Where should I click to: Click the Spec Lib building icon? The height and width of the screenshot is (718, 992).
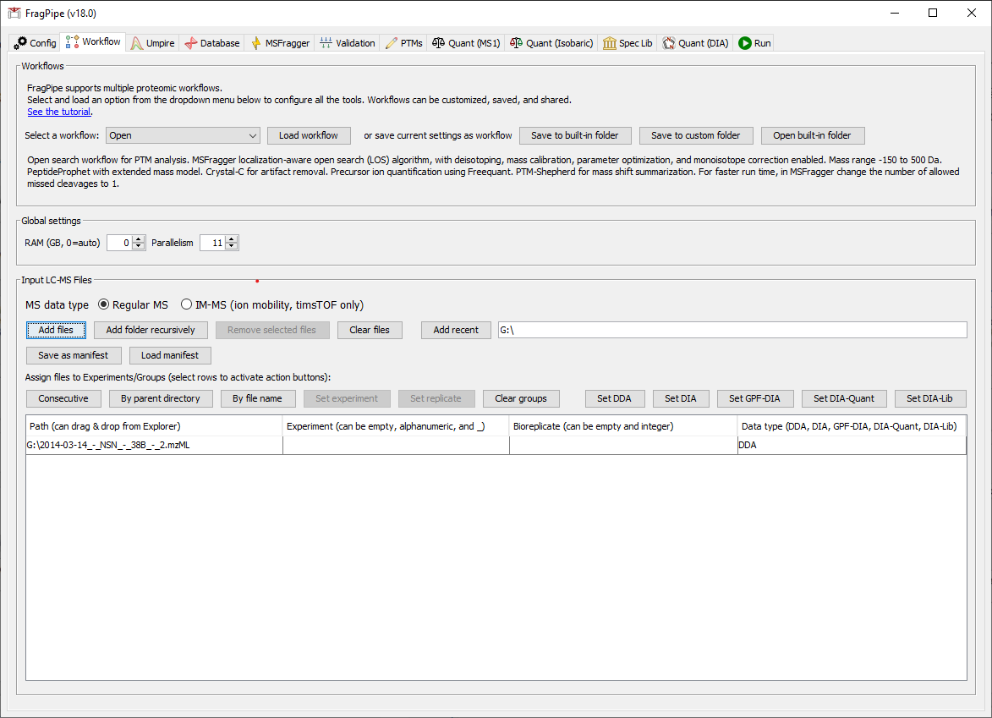pyautogui.click(x=609, y=43)
